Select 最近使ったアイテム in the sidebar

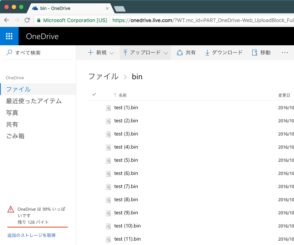34,101
